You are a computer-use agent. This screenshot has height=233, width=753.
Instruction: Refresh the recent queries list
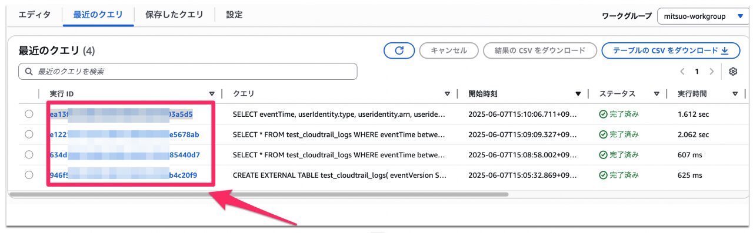click(399, 50)
